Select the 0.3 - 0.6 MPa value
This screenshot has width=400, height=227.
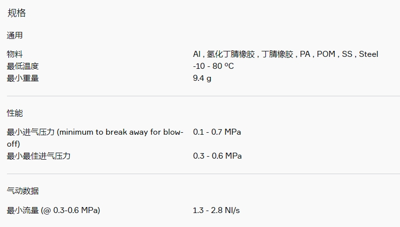(x=217, y=156)
